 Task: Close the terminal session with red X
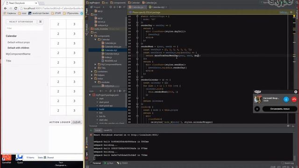pyautogui.click(x=91, y=135)
